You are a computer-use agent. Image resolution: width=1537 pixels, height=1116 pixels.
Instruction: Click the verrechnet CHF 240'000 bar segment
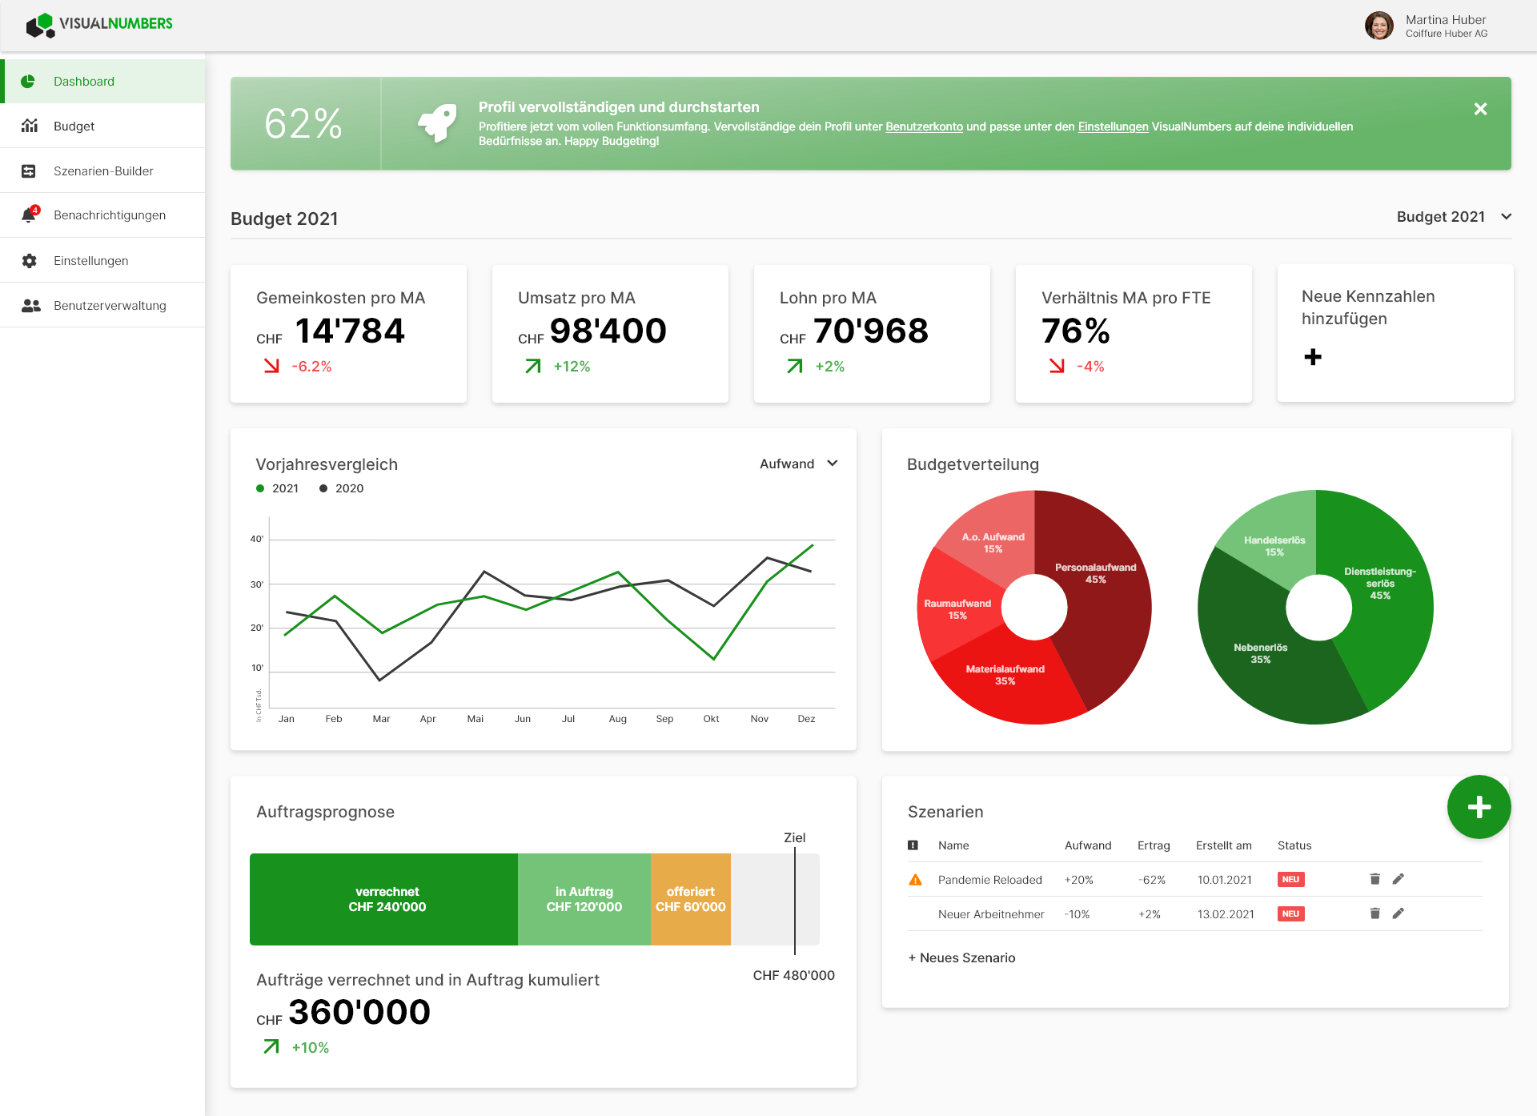[x=383, y=899]
